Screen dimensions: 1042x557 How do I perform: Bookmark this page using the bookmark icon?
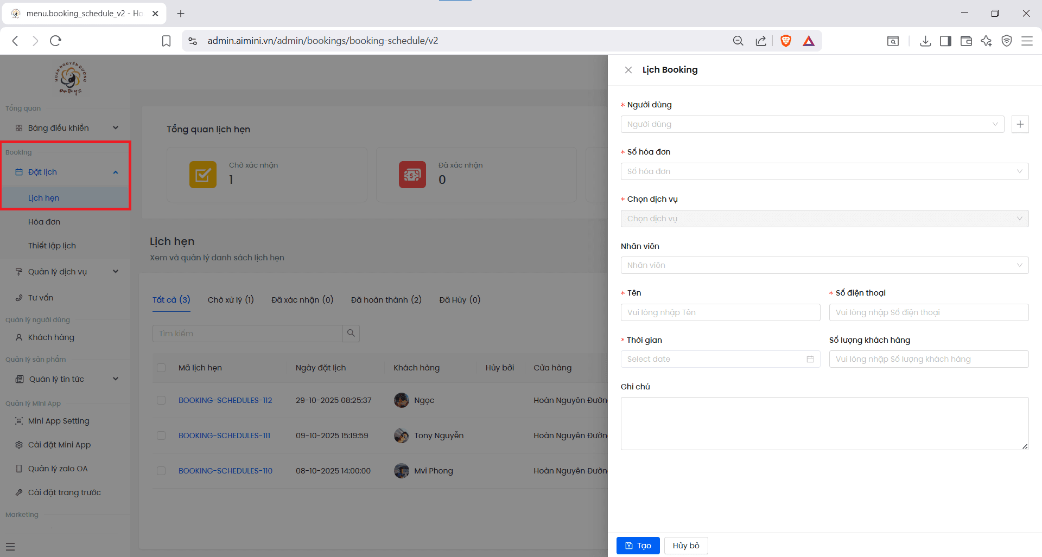(x=167, y=41)
